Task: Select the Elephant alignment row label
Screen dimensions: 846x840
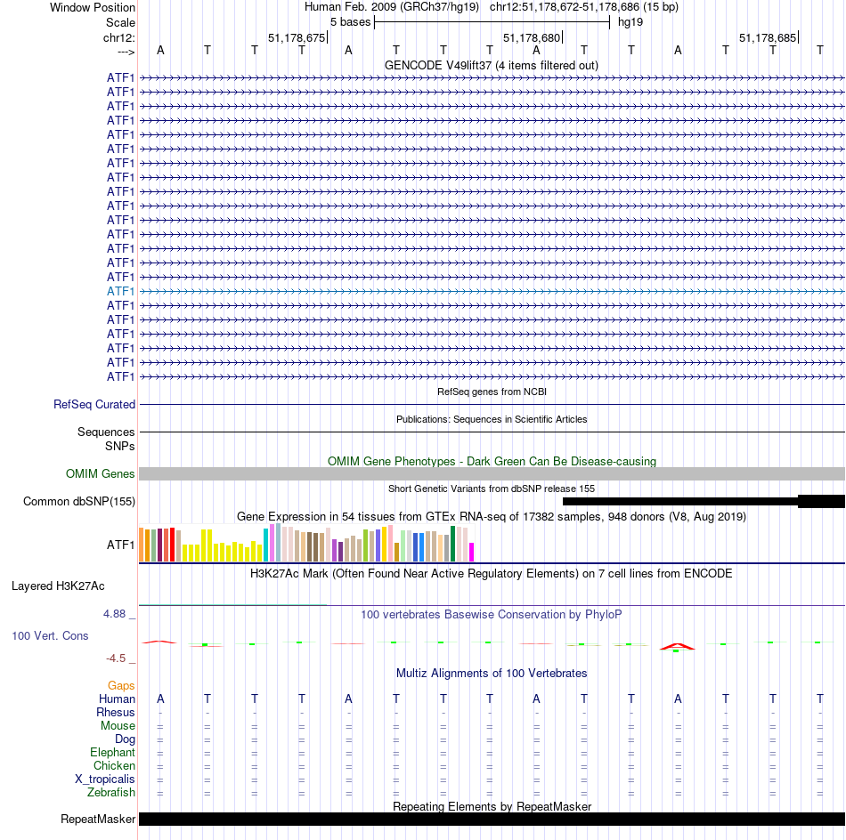Action: [x=112, y=752]
